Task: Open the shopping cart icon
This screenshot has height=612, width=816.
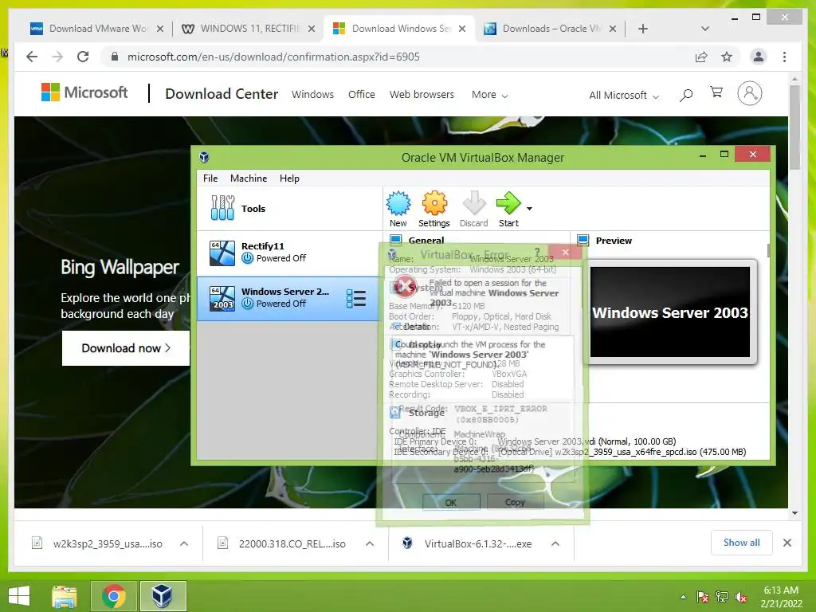Action: tap(716, 92)
